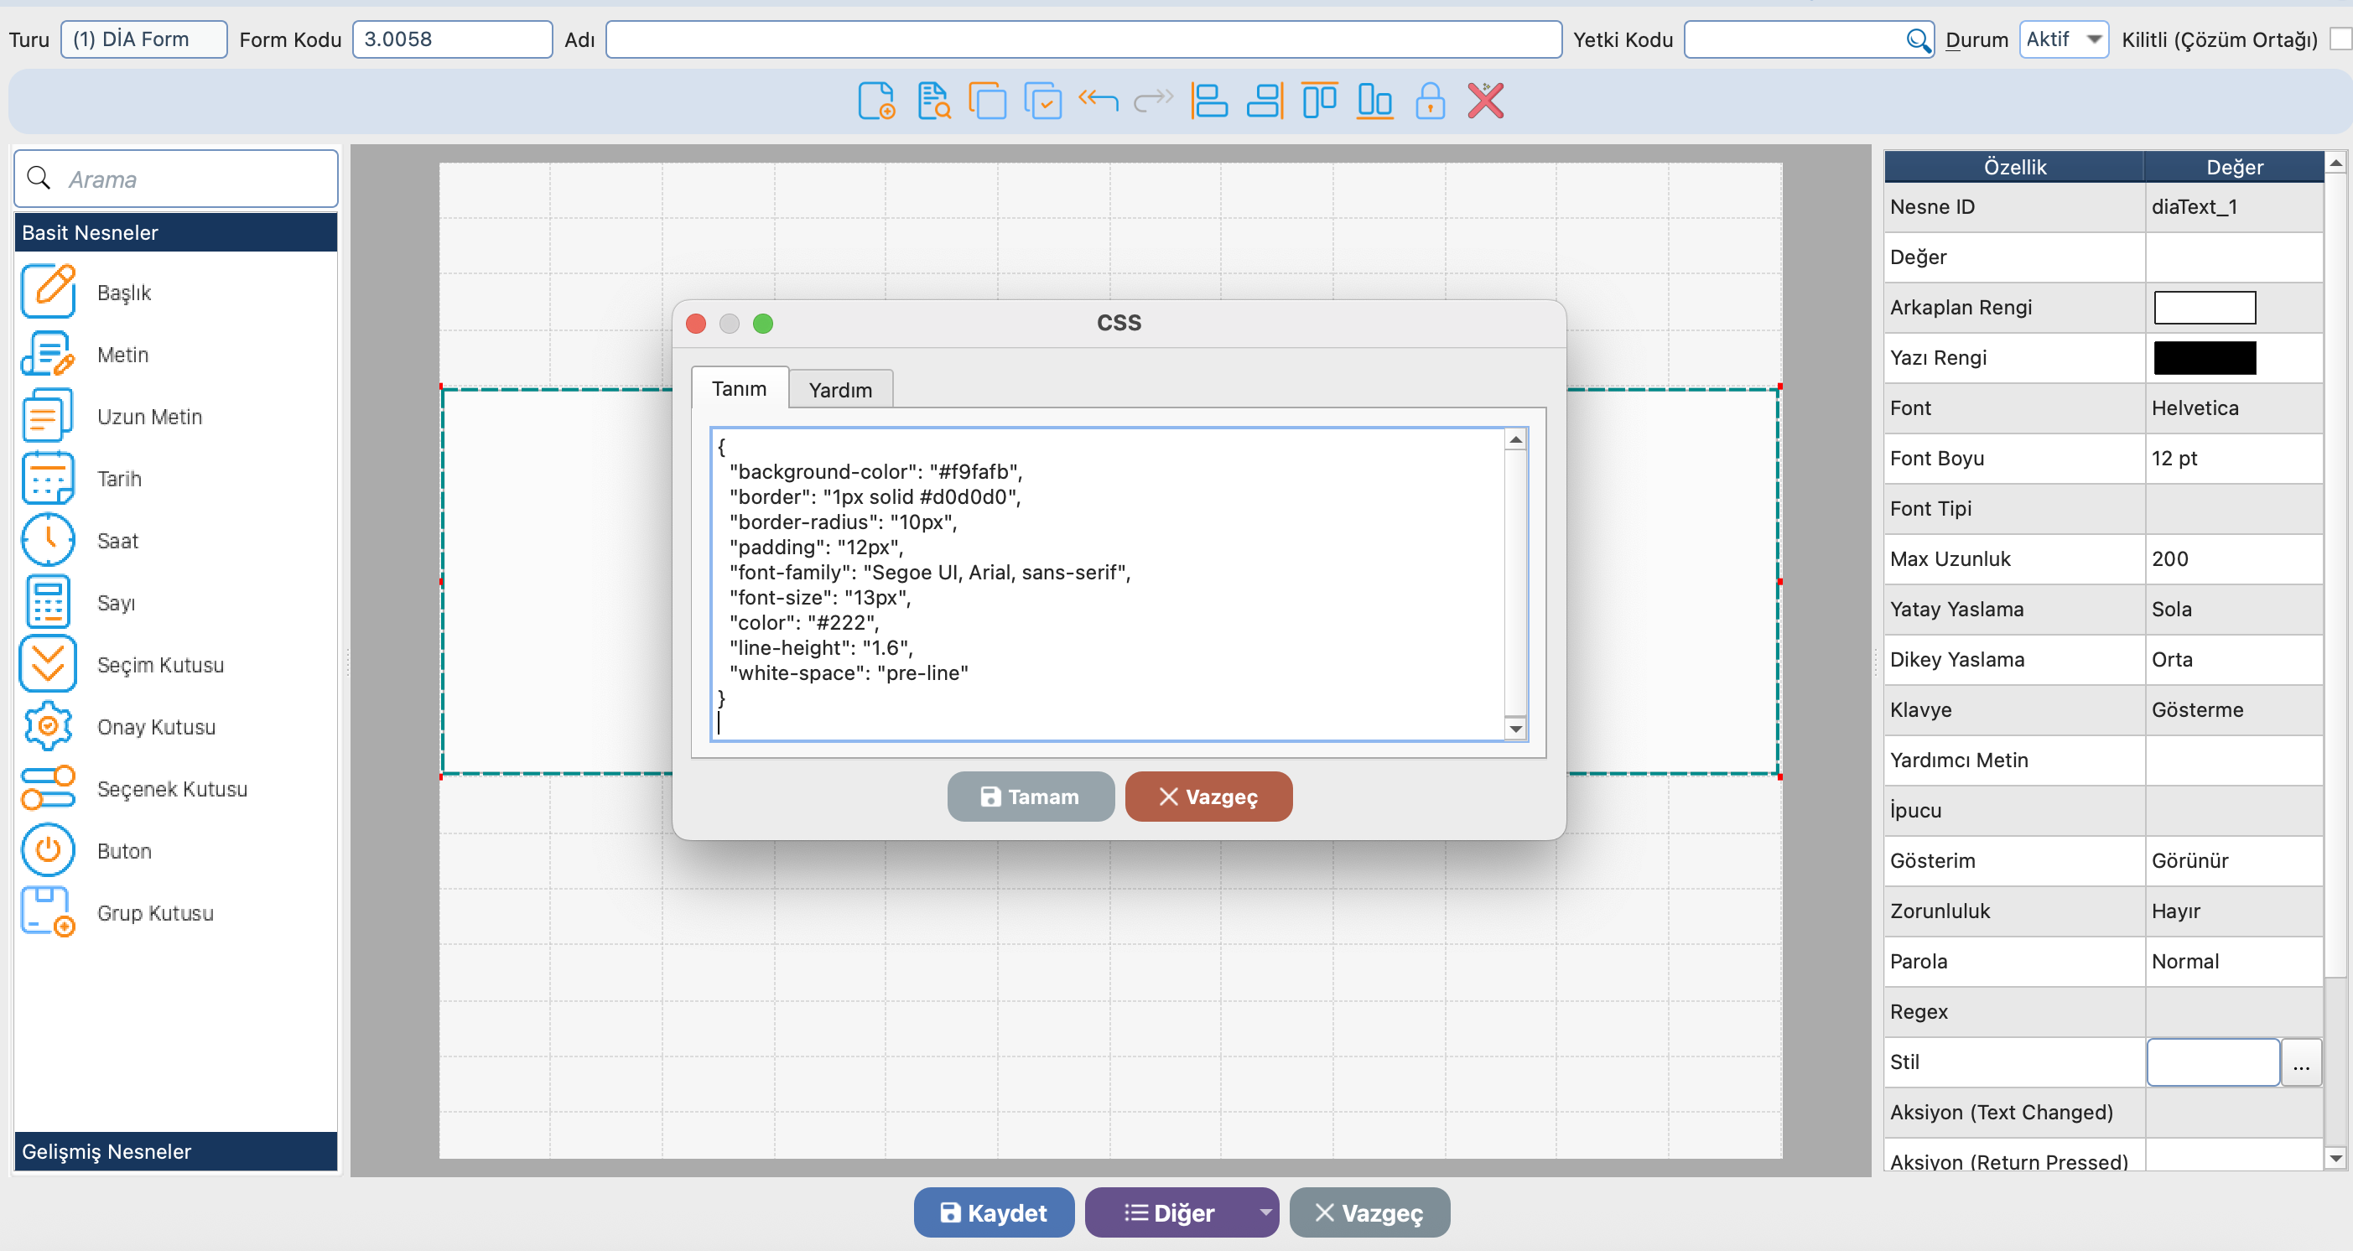
Task: Align objects to right edge
Action: 1265,101
